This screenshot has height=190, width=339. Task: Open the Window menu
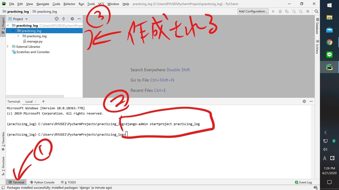(x=113, y=4)
